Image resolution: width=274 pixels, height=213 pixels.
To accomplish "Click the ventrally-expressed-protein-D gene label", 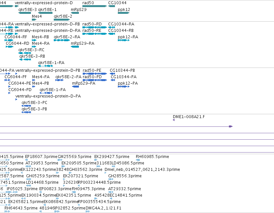I will coord(44,3).
